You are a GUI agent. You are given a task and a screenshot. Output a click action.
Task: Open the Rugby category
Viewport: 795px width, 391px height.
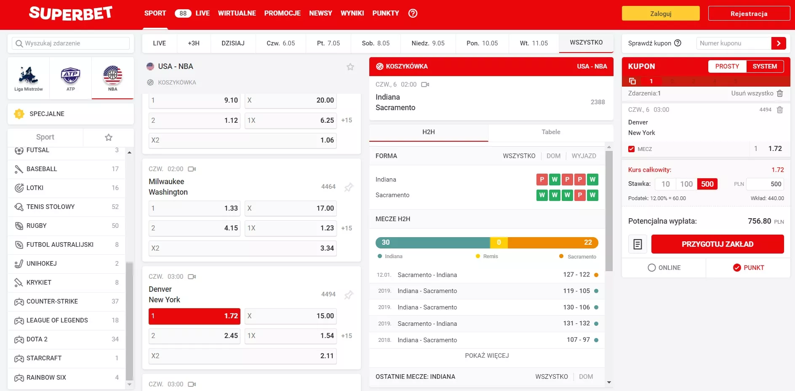[x=67, y=226]
